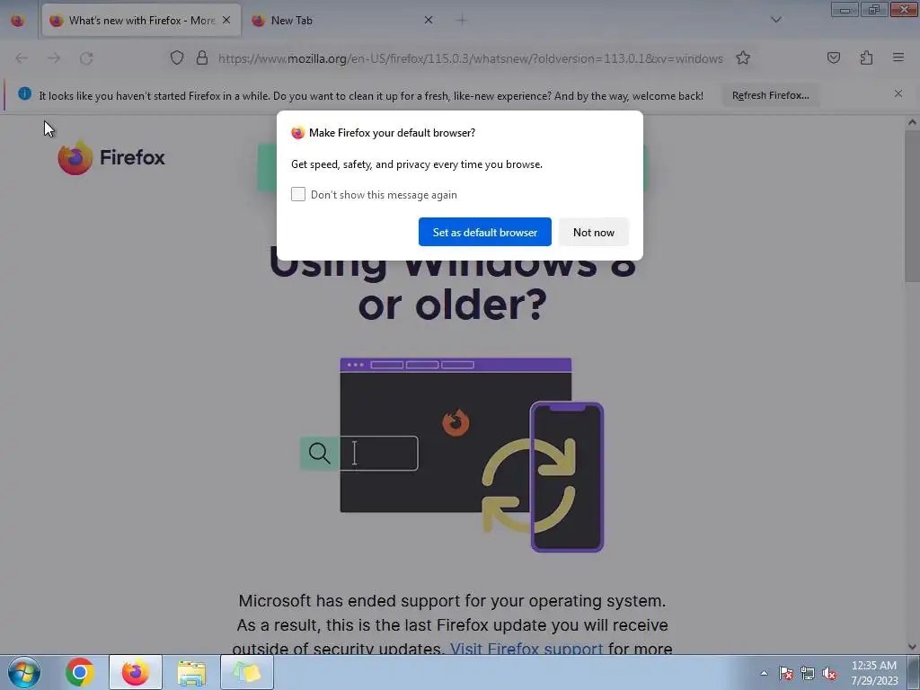Click the Refresh Firefox button
Viewport: 920px width, 690px height.
pyautogui.click(x=770, y=95)
